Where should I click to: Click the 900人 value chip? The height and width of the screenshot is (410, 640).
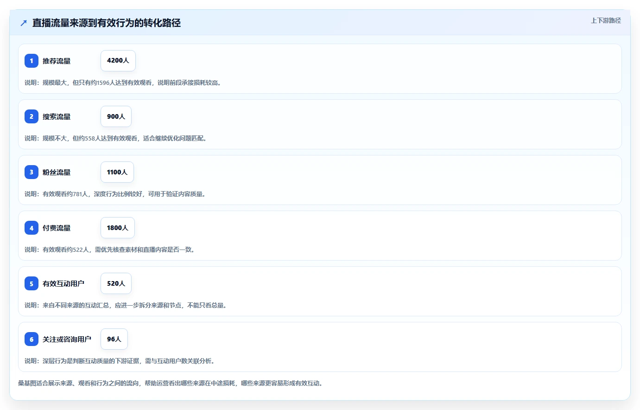[116, 116]
